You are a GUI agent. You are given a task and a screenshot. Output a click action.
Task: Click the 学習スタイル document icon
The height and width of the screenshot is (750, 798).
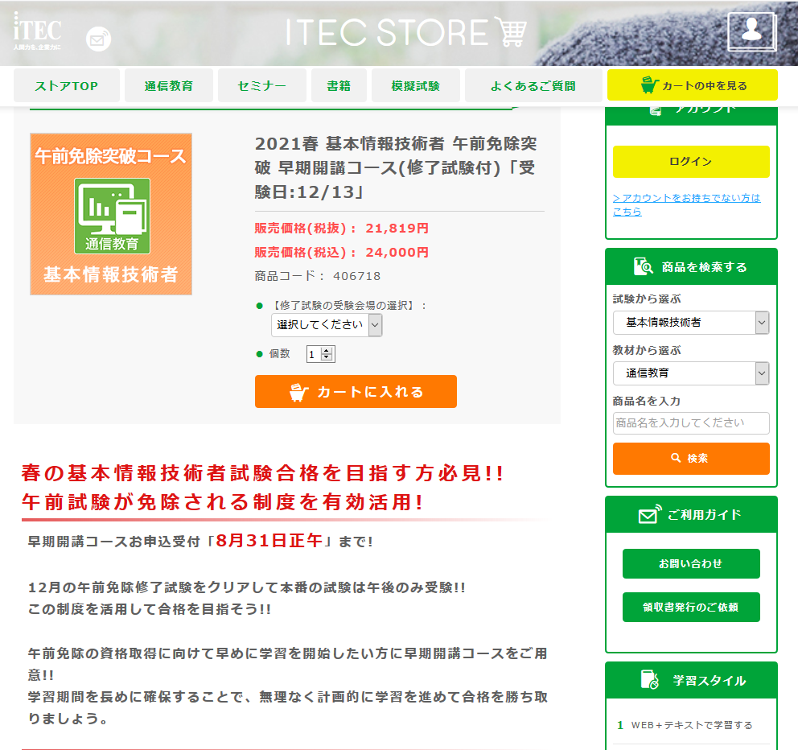[x=649, y=680]
